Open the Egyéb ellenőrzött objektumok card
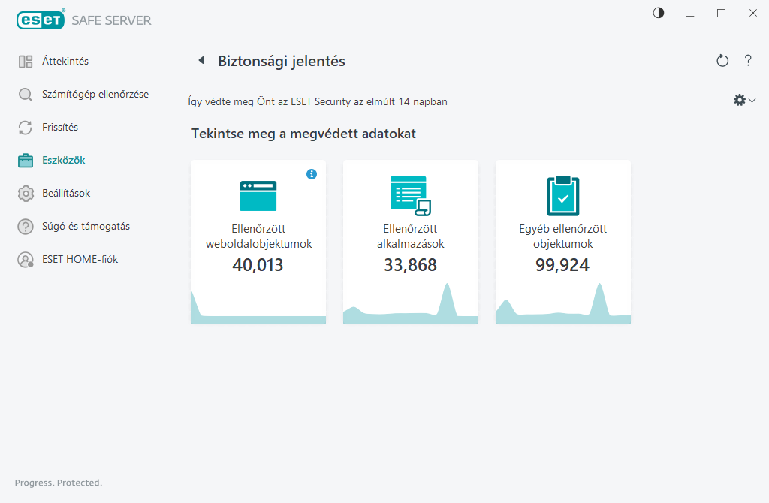 (563, 242)
